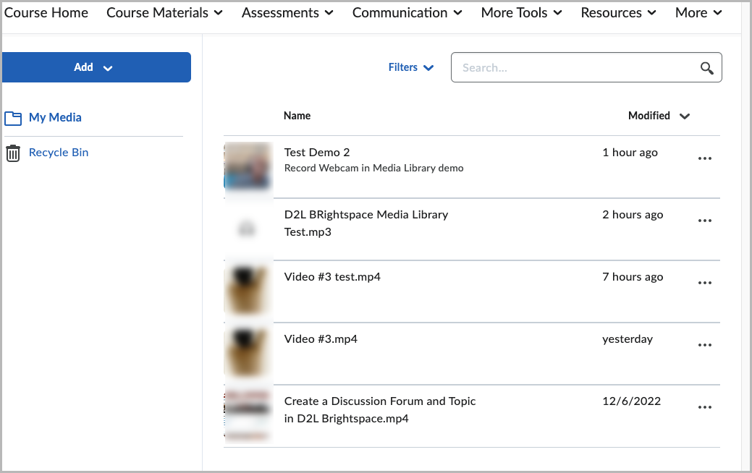Click Create a Discussion Forum and Topic name

tap(380, 410)
